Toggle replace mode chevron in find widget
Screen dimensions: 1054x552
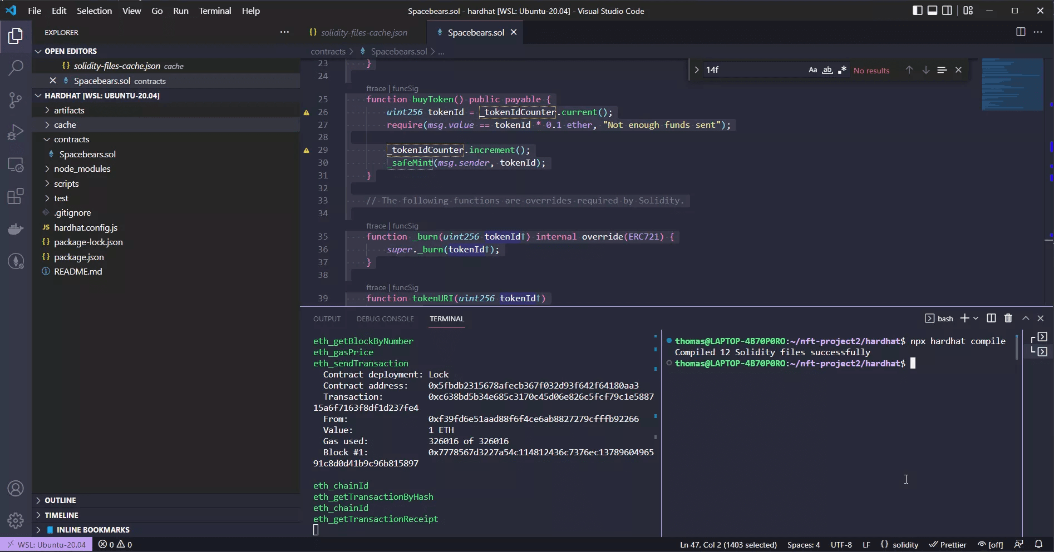[696, 70]
